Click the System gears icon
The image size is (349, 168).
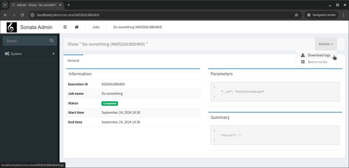pos(7,54)
